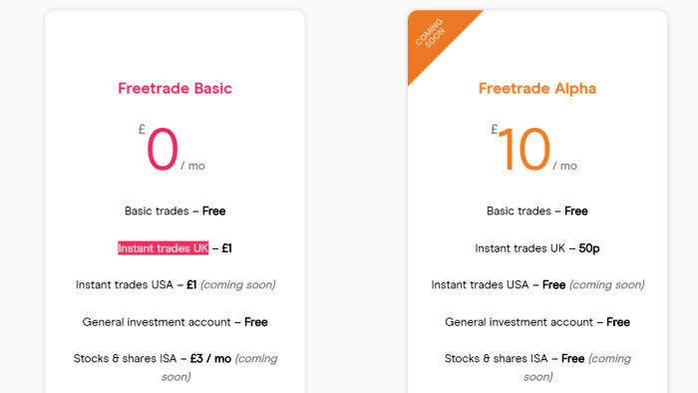Click the Freetrade Alpha plan title
The height and width of the screenshot is (393, 698).
(536, 88)
